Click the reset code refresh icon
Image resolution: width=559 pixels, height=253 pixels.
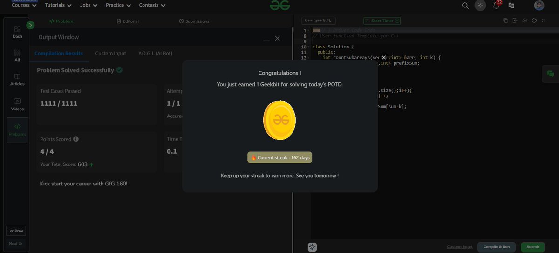(534, 21)
